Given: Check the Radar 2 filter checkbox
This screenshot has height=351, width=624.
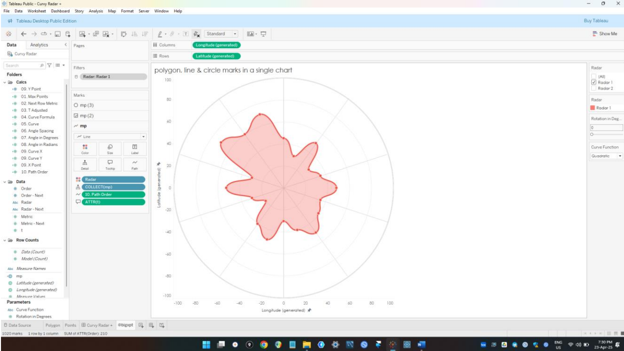Looking at the screenshot, I should (x=594, y=88).
